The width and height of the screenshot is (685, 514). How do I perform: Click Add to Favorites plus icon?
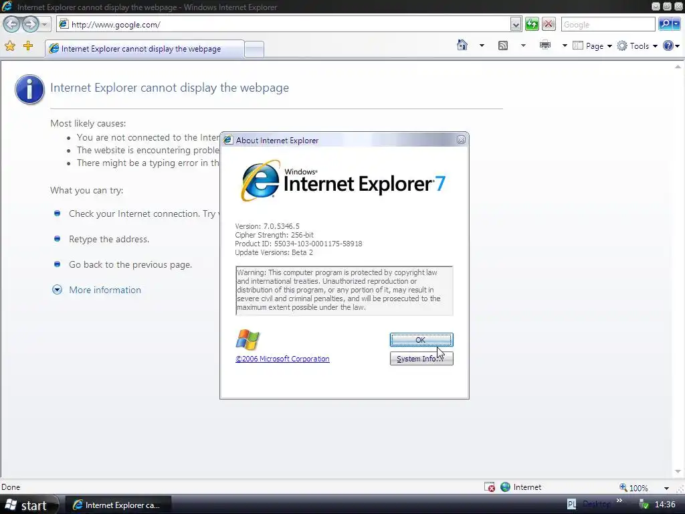point(28,46)
